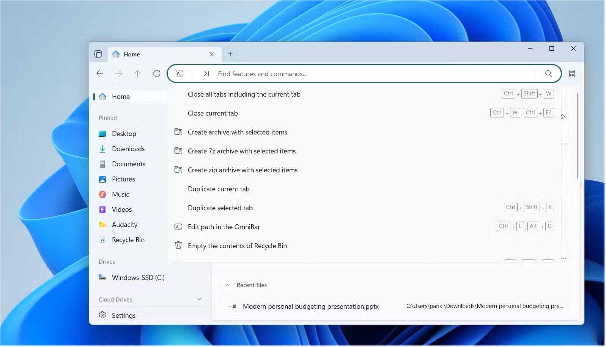Click the Videos icon in sidebar
Screen dimensions: 606x347
pyautogui.click(x=102, y=209)
